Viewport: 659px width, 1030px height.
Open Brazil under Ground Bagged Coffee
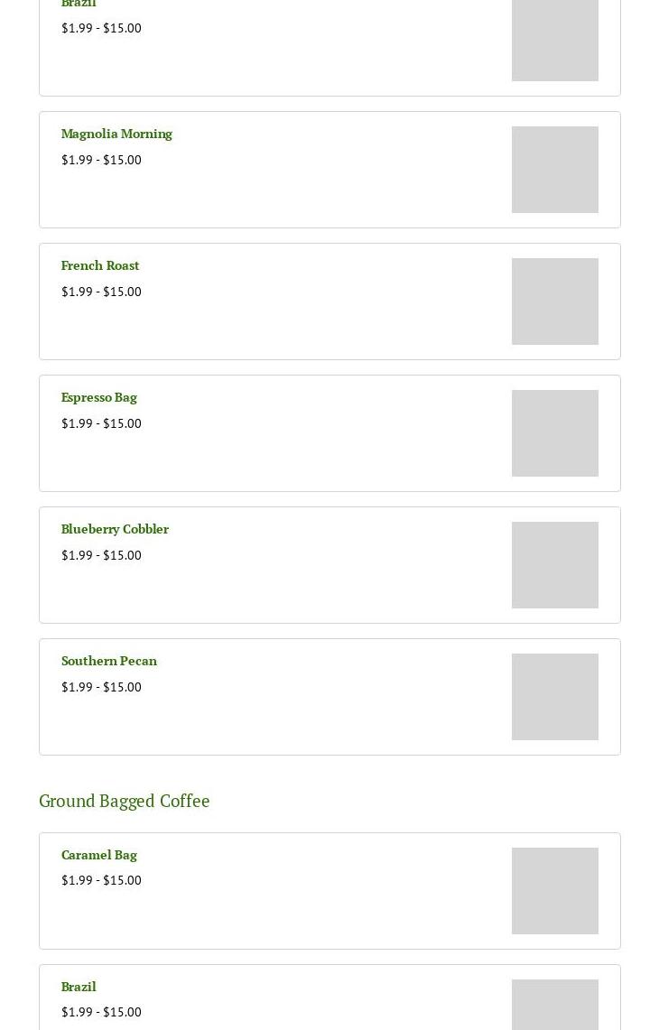tap(79, 987)
